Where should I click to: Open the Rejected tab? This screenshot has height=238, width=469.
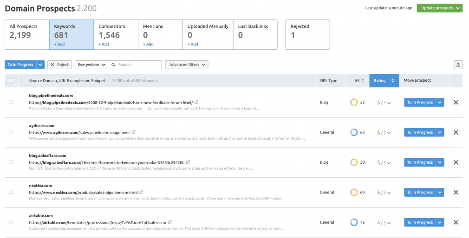pos(308,34)
